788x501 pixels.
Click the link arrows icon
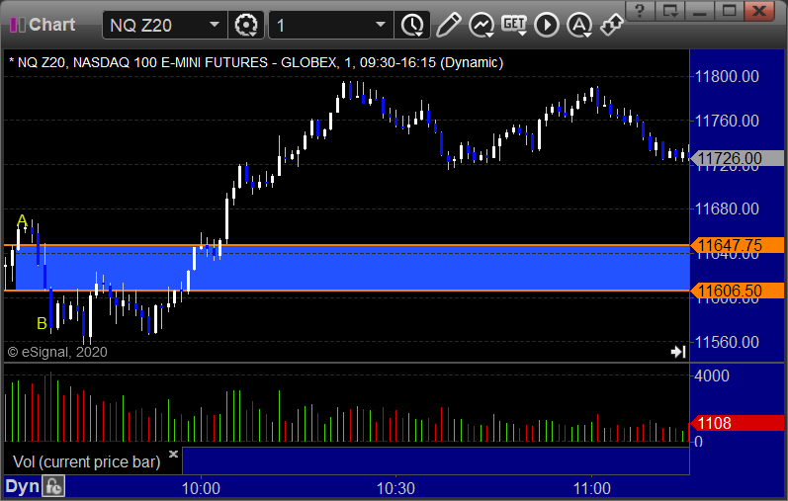(x=612, y=25)
